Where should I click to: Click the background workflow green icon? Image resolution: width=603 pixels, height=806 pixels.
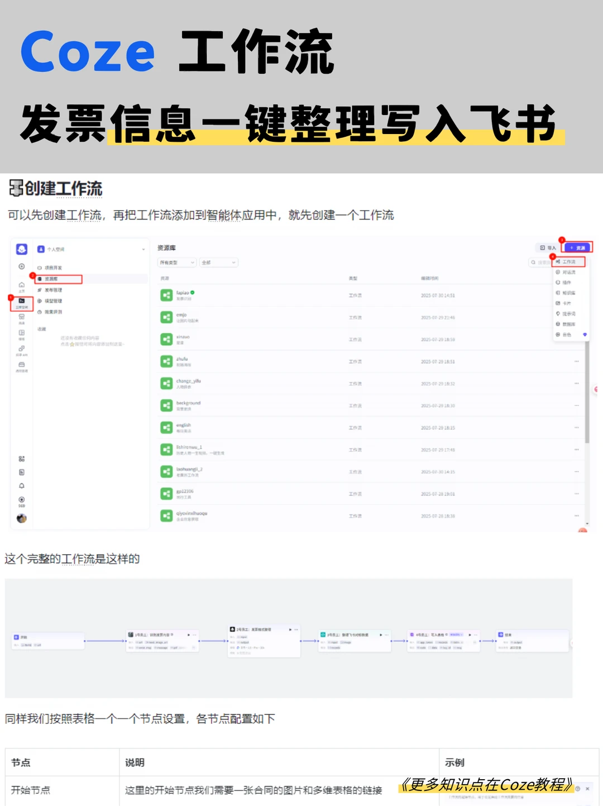(166, 406)
